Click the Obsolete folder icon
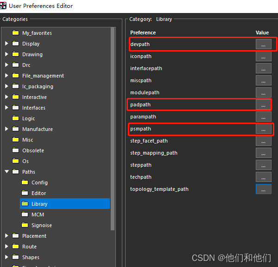The image size is (278, 267). [x=16, y=150]
